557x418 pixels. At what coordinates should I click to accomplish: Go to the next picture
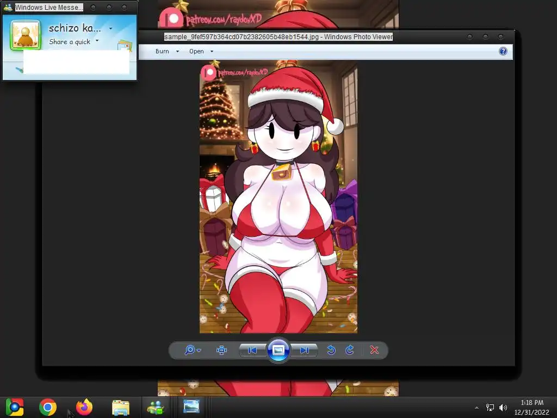pyautogui.click(x=305, y=350)
